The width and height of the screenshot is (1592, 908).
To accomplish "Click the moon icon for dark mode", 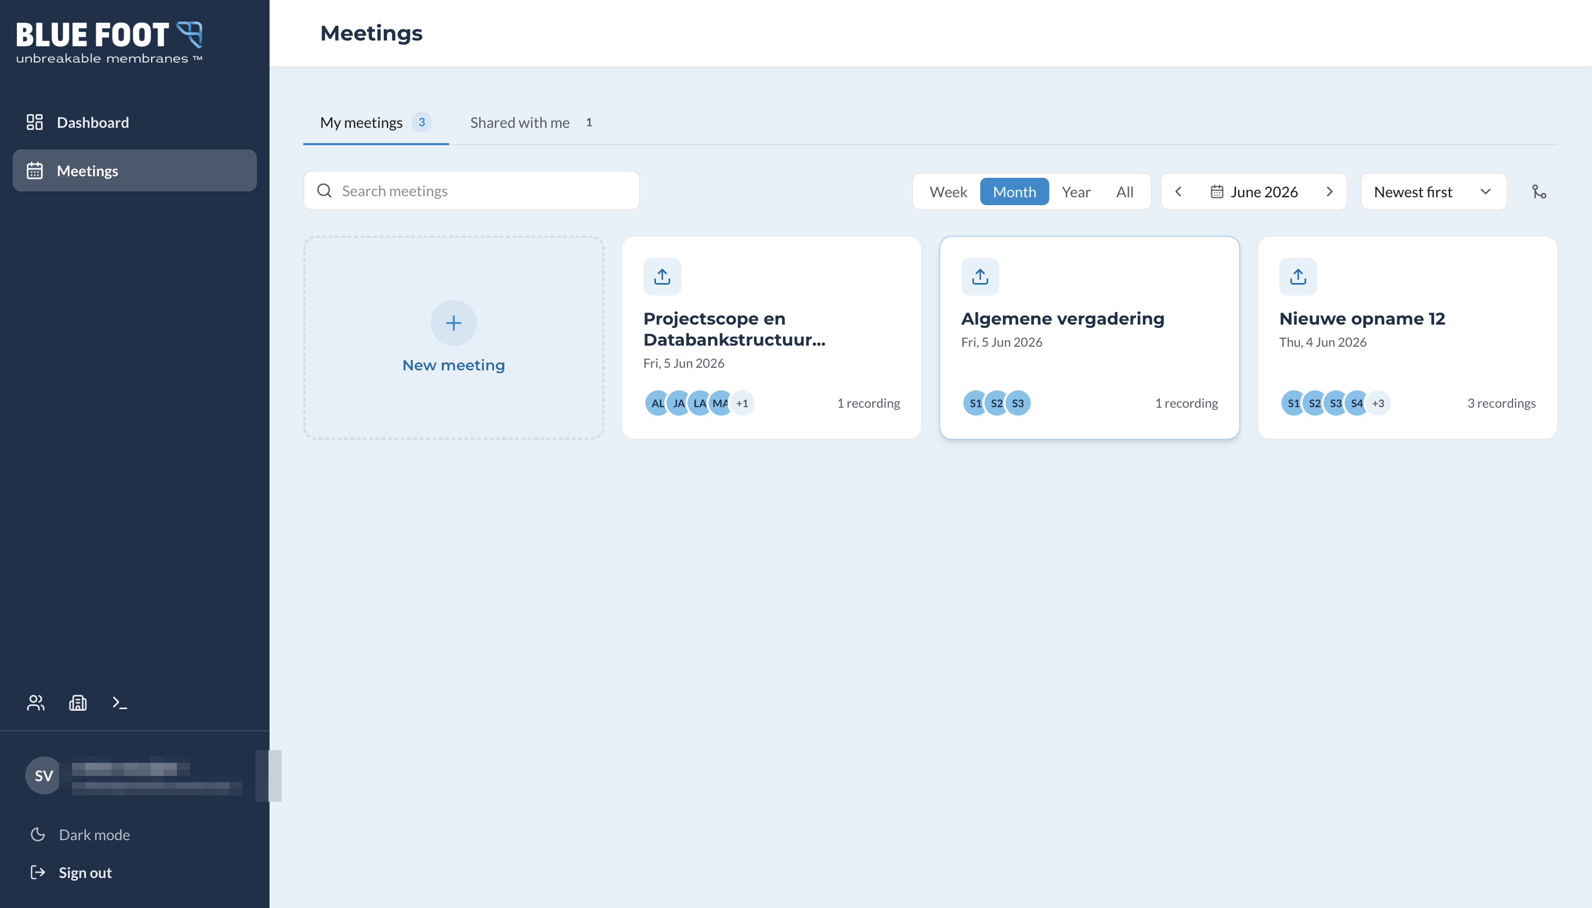I will pos(38,834).
